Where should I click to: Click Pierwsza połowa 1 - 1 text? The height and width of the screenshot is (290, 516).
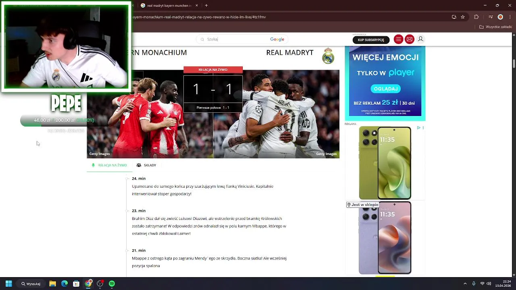tap(213, 108)
